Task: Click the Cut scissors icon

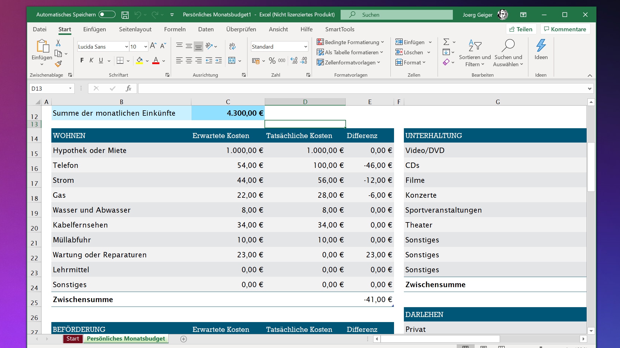Action: coord(58,43)
